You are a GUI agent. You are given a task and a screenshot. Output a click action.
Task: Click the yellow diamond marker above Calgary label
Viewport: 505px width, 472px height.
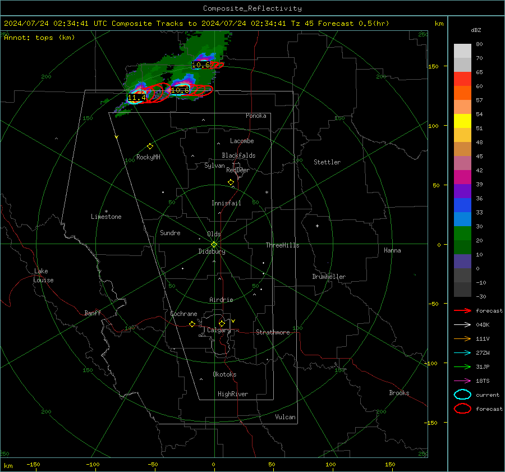coord(222,323)
